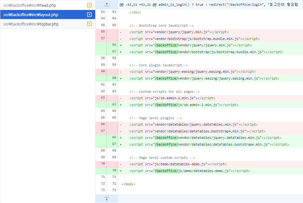The height and width of the screenshot is (203, 303).
Task: Click old line number 63 in gutter
Action: pyautogui.click(x=103, y=98)
